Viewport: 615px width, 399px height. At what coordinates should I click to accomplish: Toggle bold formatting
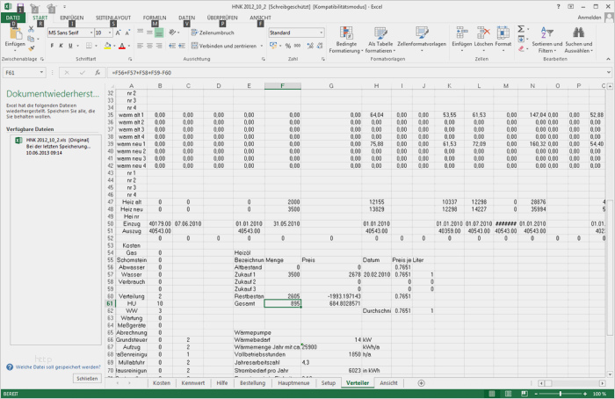tap(52, 46)
